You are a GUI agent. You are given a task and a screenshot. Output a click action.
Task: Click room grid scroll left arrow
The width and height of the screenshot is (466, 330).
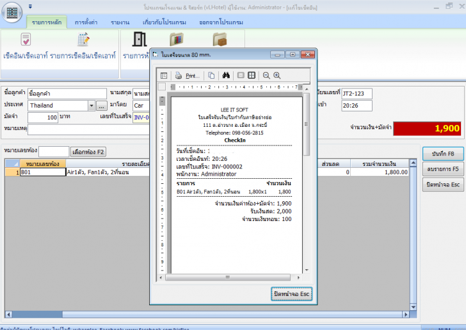coord(8,314)
